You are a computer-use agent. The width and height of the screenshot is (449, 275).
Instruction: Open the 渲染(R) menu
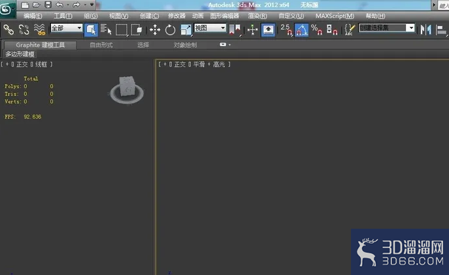(257, 16)
